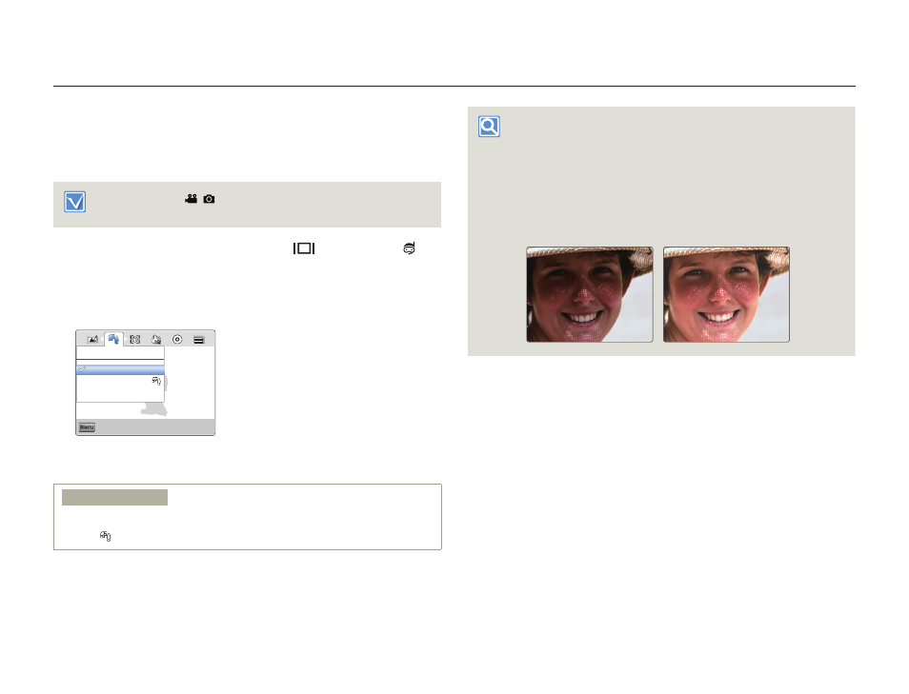
Task: Open the face detection frame tab
Action: pos(135,340)
